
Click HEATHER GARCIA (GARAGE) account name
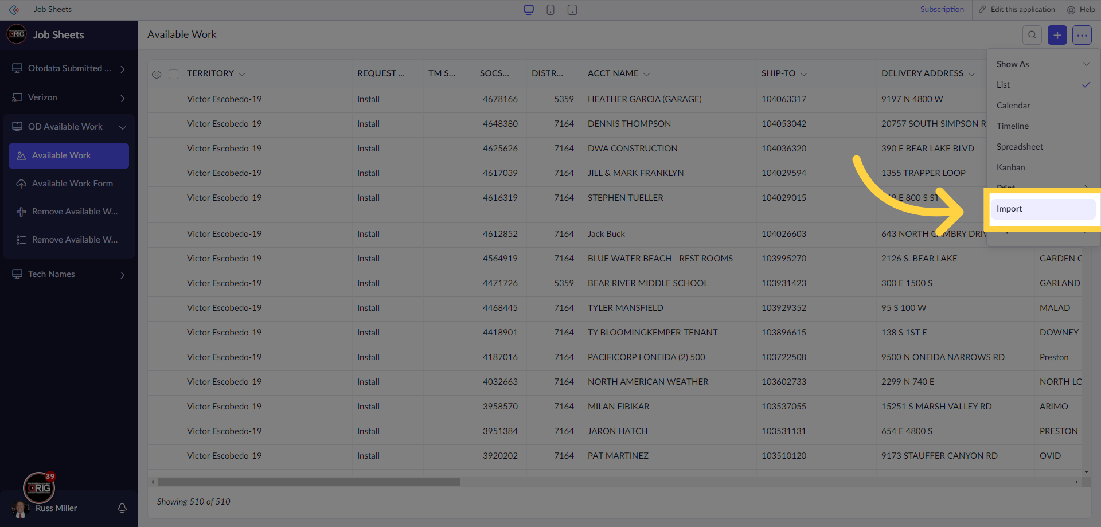point(645,99)
